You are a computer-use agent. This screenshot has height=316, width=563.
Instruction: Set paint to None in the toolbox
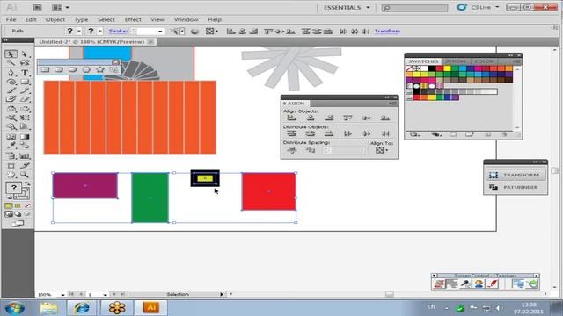pyautogui.click(x=27, y=205)
